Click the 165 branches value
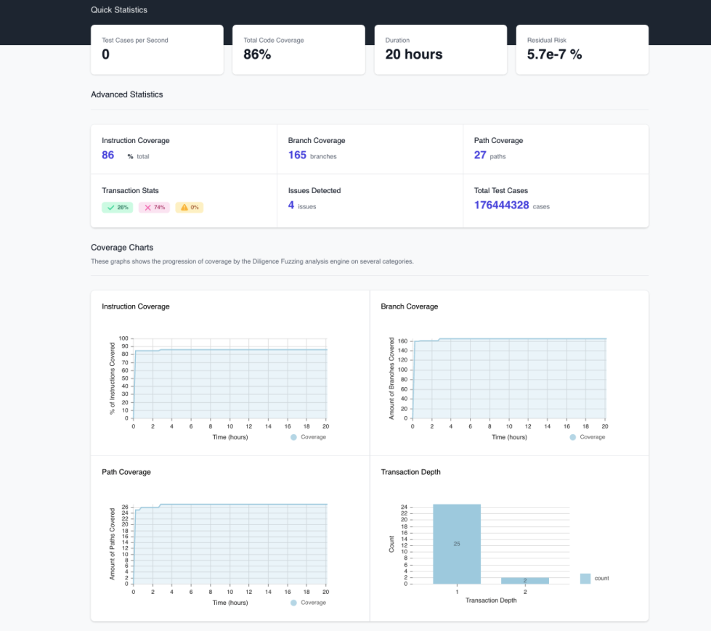 [297, 155]
